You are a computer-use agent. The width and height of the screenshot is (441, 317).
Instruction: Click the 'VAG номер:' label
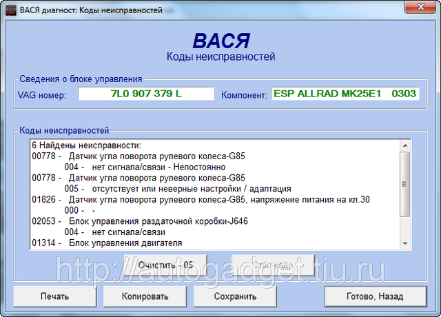tap(42, 95)
